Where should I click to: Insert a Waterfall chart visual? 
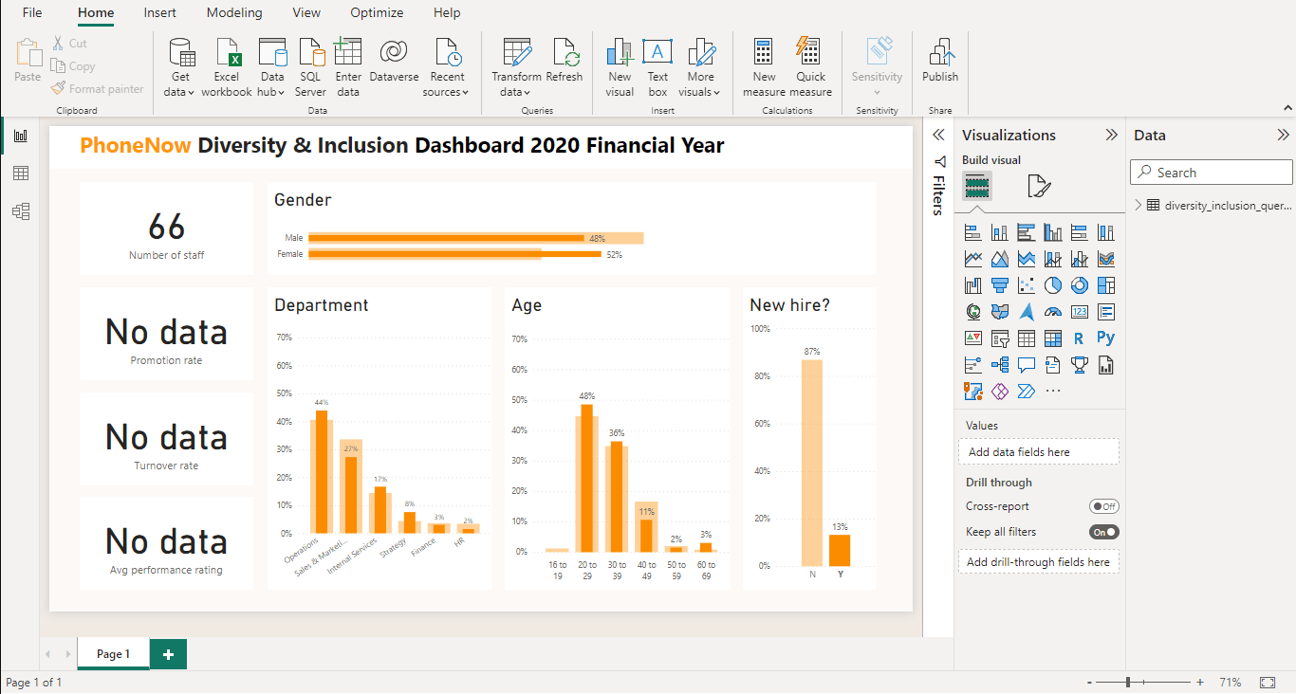(973, 285)
